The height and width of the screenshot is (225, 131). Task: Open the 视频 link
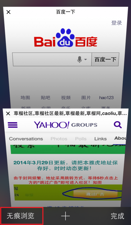point(66,98)
